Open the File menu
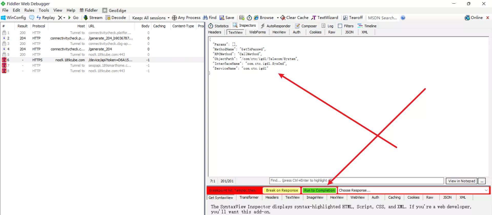The image size is (492, 215). [x=5, y=10]
